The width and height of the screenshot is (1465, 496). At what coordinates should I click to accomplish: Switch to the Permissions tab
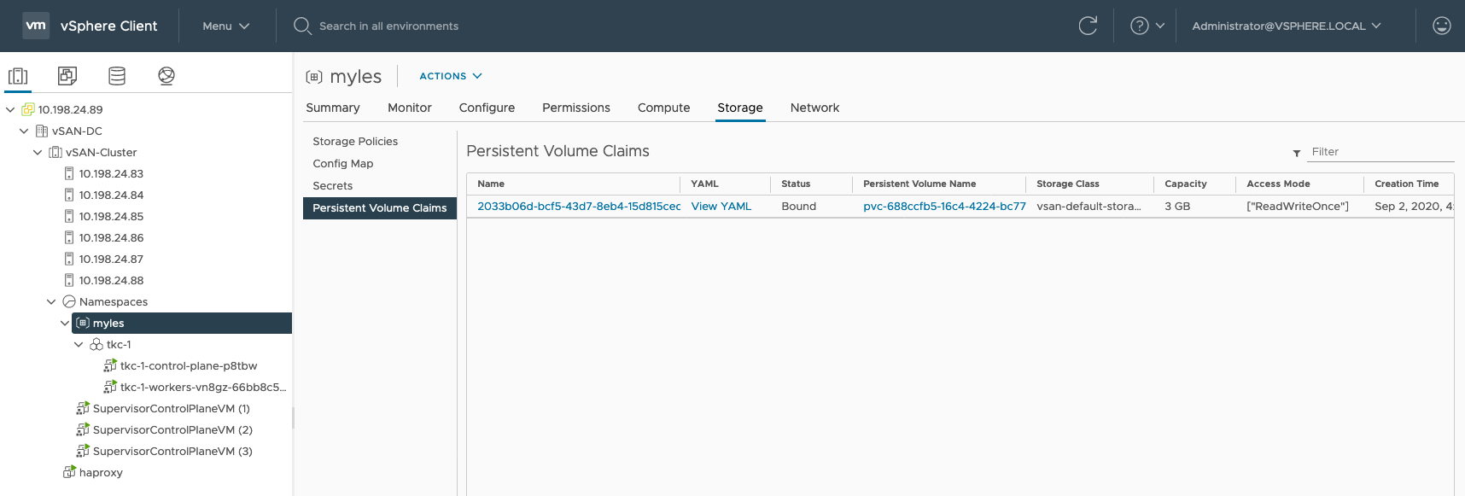click(576, 108)
